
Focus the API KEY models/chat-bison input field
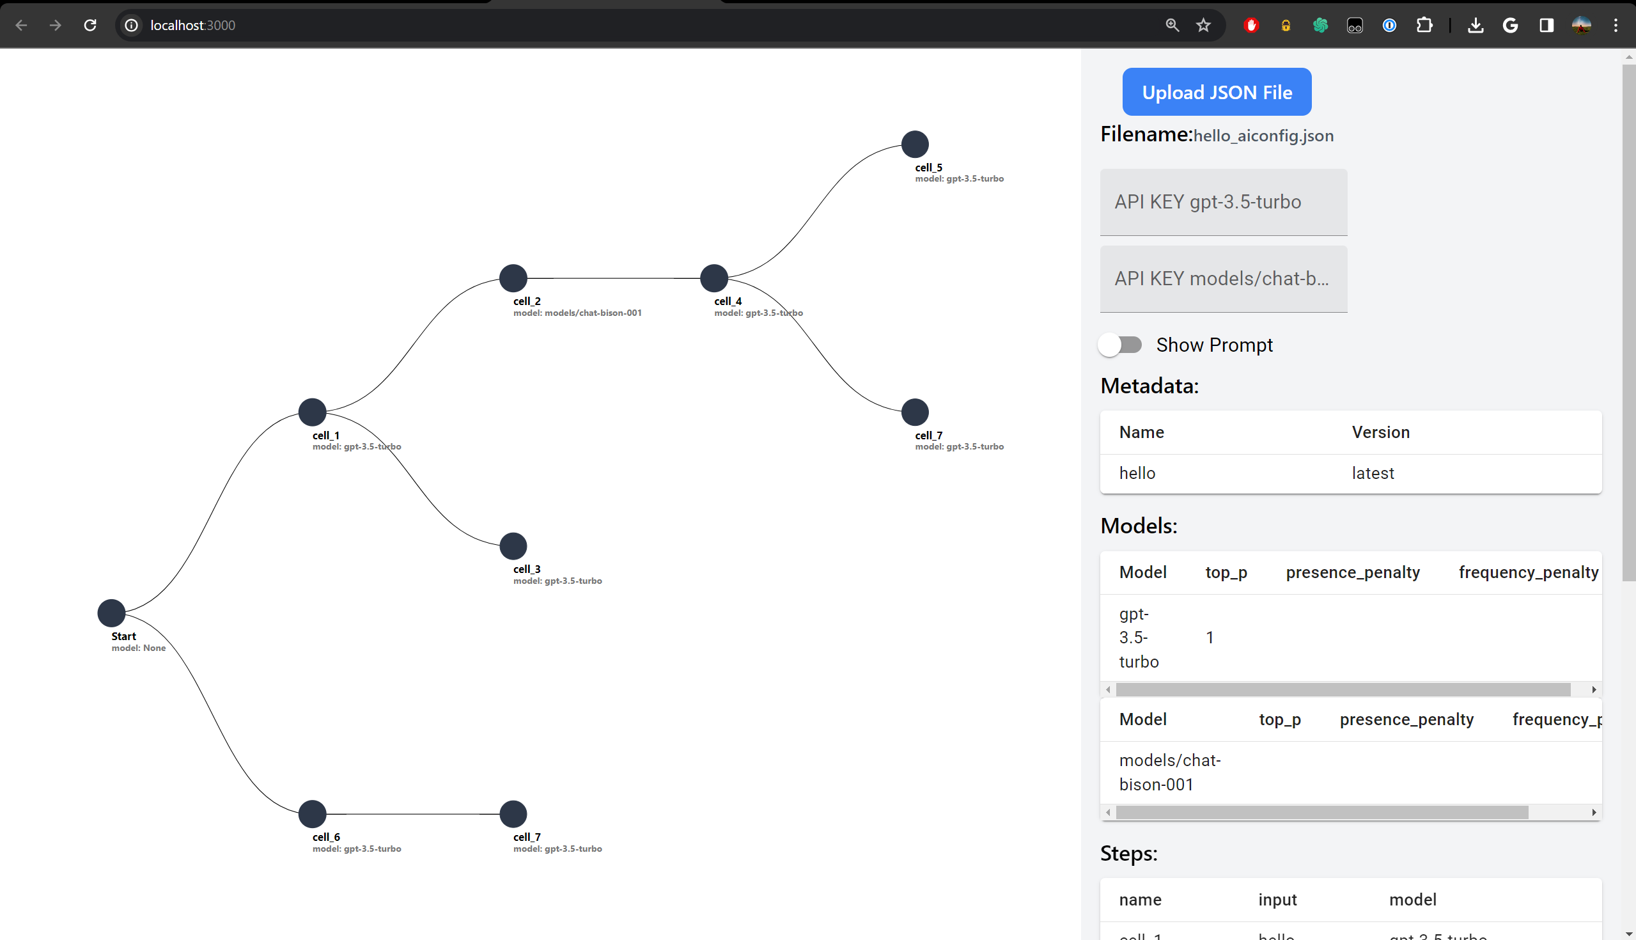click(1223, 279)
